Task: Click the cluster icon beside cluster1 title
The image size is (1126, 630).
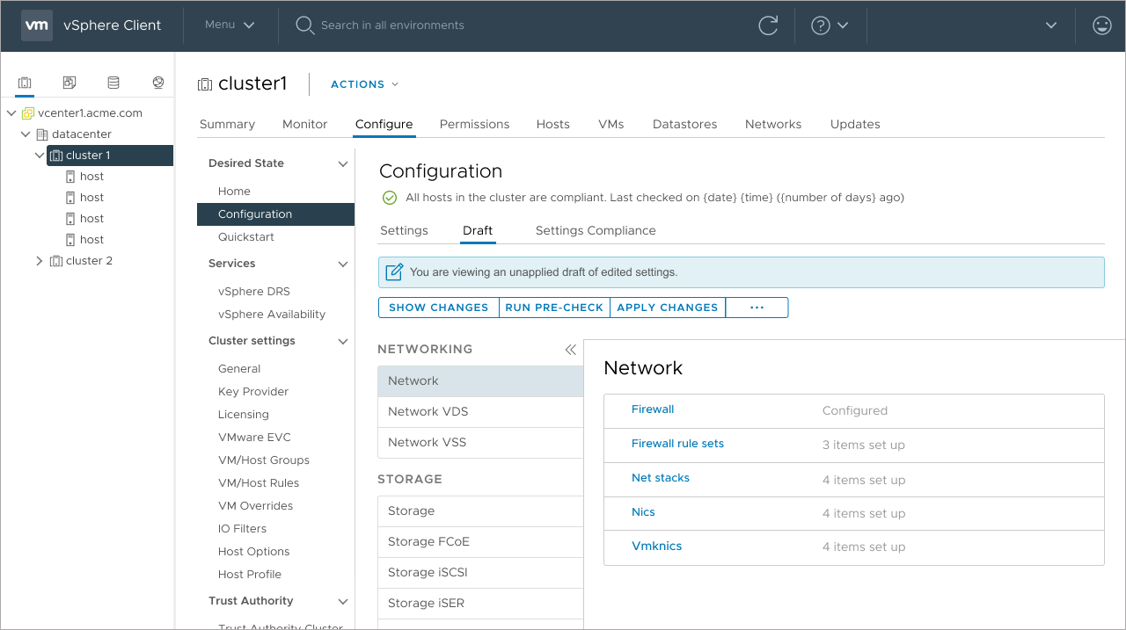Action: (205, 84)
